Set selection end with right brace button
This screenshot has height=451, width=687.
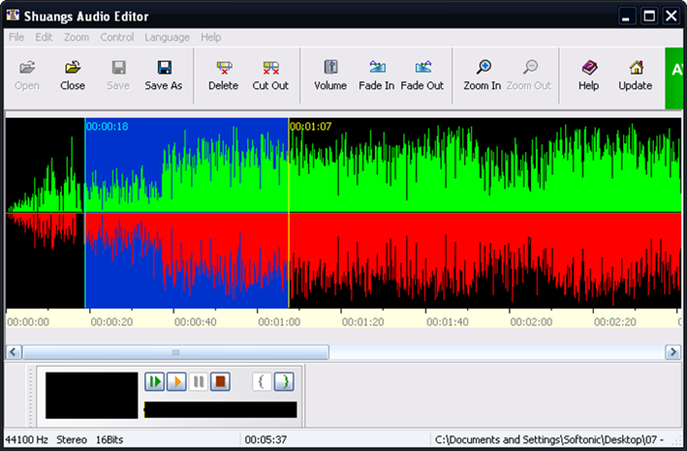point(284,382)
